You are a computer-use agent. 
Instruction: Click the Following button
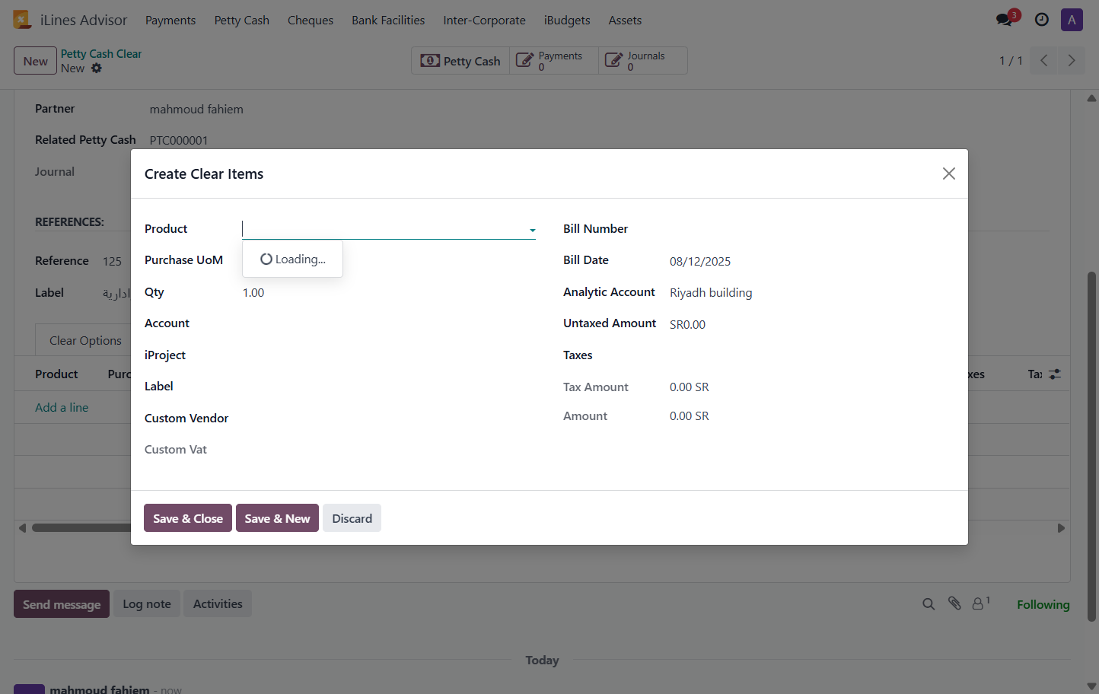(1043, 605)
